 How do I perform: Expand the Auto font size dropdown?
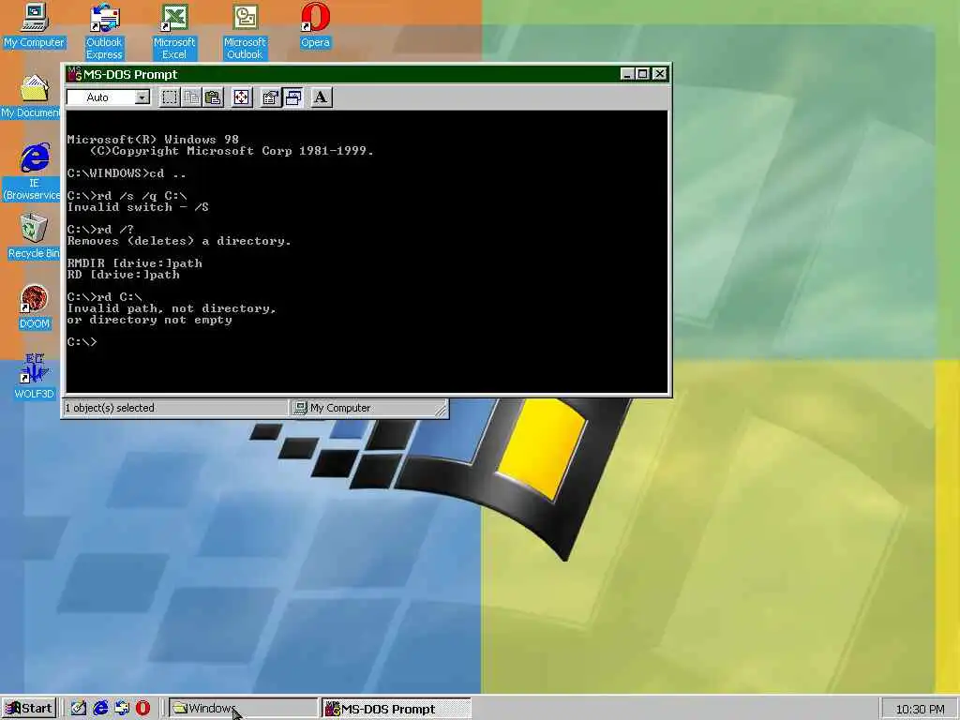[x=142, y=97]
